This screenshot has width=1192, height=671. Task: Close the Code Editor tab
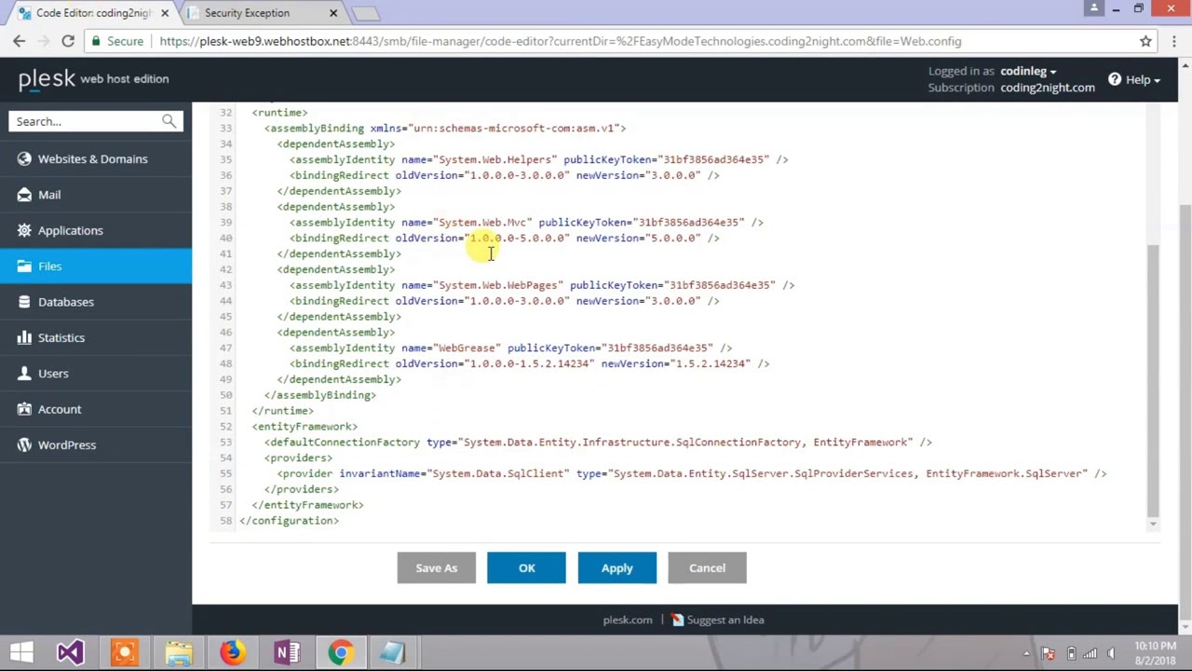(165, 13)
